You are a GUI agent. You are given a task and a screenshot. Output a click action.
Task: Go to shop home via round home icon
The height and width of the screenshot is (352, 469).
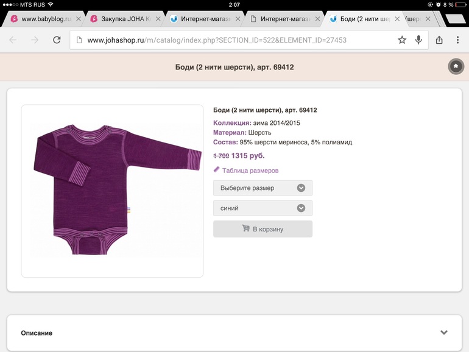point(456,66)
